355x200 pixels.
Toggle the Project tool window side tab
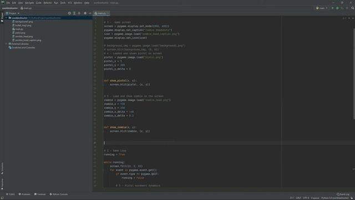point(2,17)
